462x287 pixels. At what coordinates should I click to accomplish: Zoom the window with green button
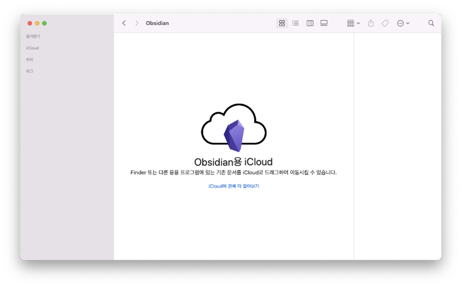coord(45,23)
